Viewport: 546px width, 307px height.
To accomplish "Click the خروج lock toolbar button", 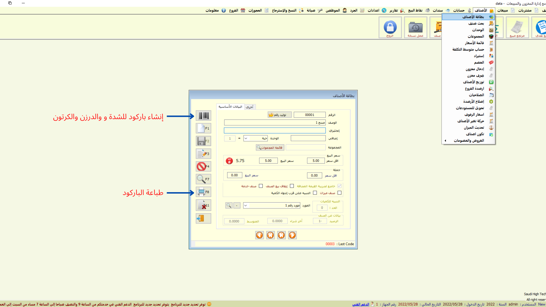I will pos(390,28).
